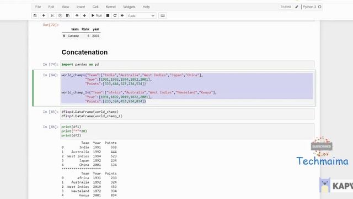Open the Cell menu
This screenshot has height=199, width=353.
[x=95, y=7]
